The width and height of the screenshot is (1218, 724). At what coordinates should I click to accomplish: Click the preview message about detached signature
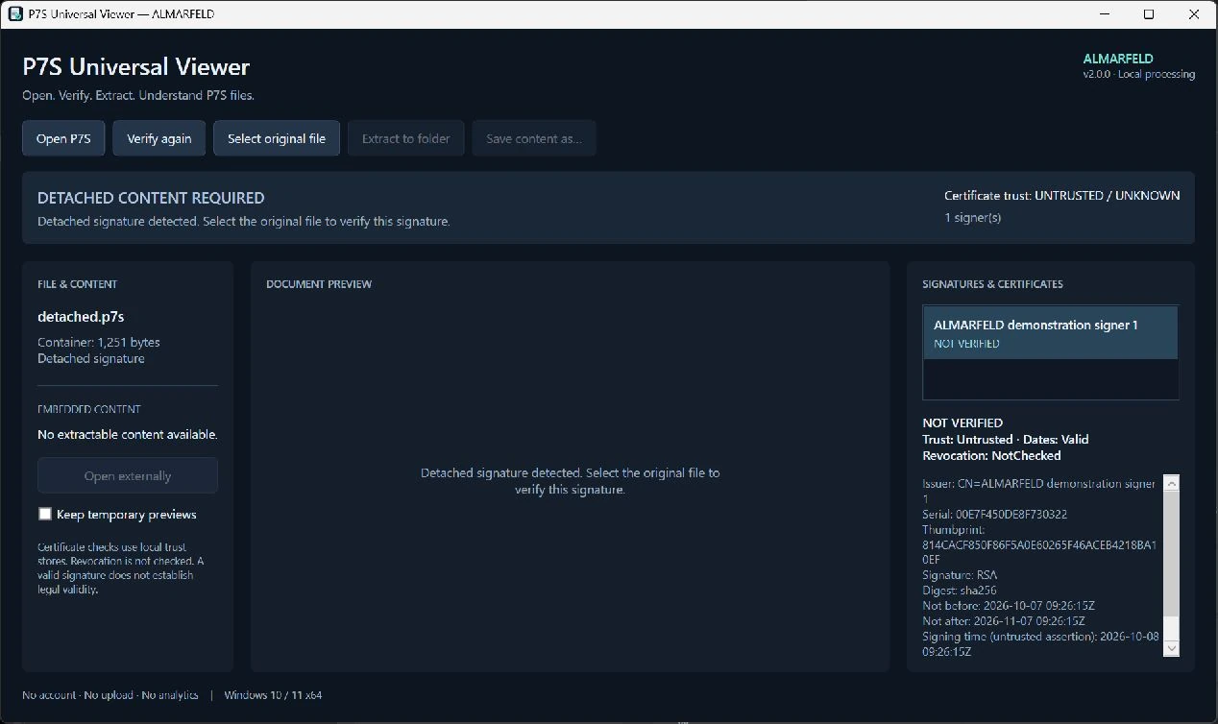[x=570, y=481]
